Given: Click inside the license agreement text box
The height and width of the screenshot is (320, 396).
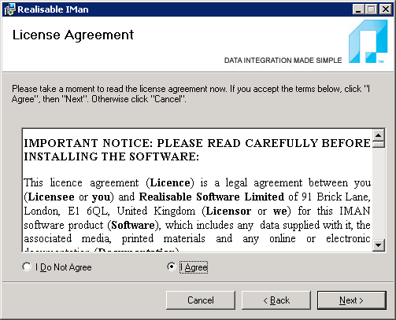Looking at the screenshot, I should 198,190.
